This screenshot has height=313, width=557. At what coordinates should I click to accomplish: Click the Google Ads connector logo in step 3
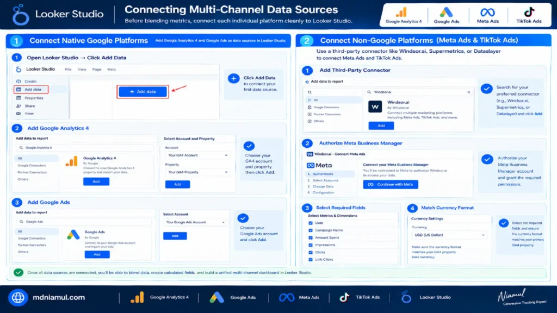click(x=73, y=235)
